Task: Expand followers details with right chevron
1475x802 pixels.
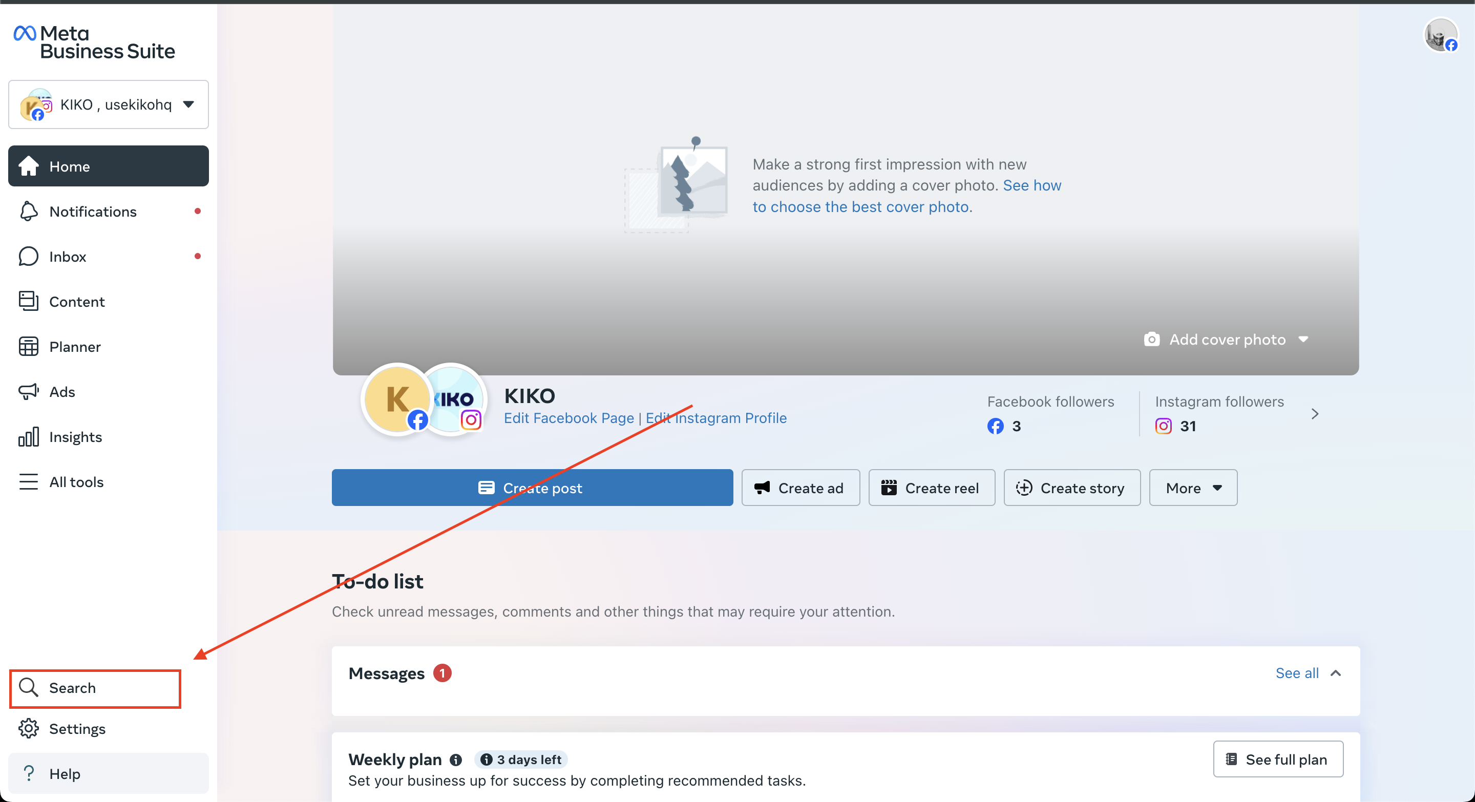Action: [x=1315, y=414]
